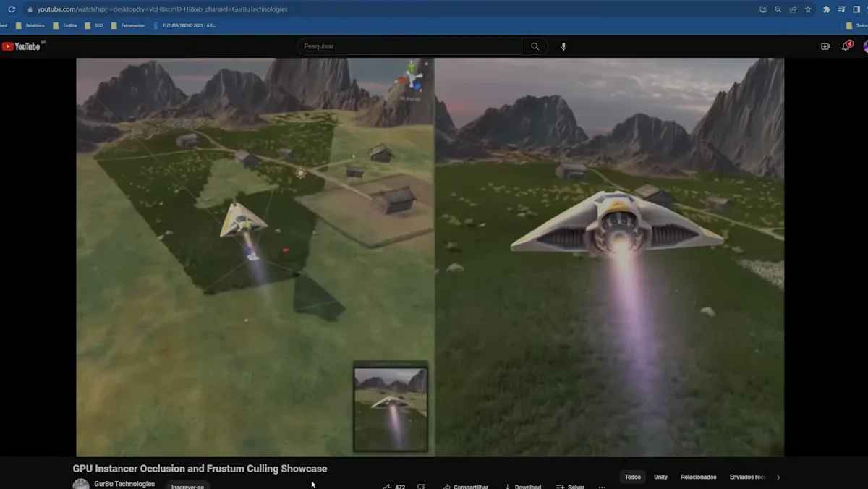Select the Relacionados filter chip

pos(698,477)
